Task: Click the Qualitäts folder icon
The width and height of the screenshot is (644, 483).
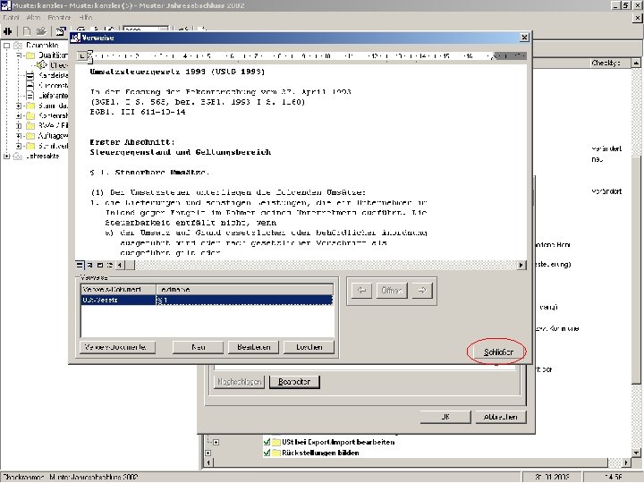Action: tap(30, 55)
